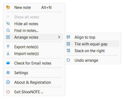
Task: Click the Undo arrange circular arrow icon
Action: click(x=68, y=60)
